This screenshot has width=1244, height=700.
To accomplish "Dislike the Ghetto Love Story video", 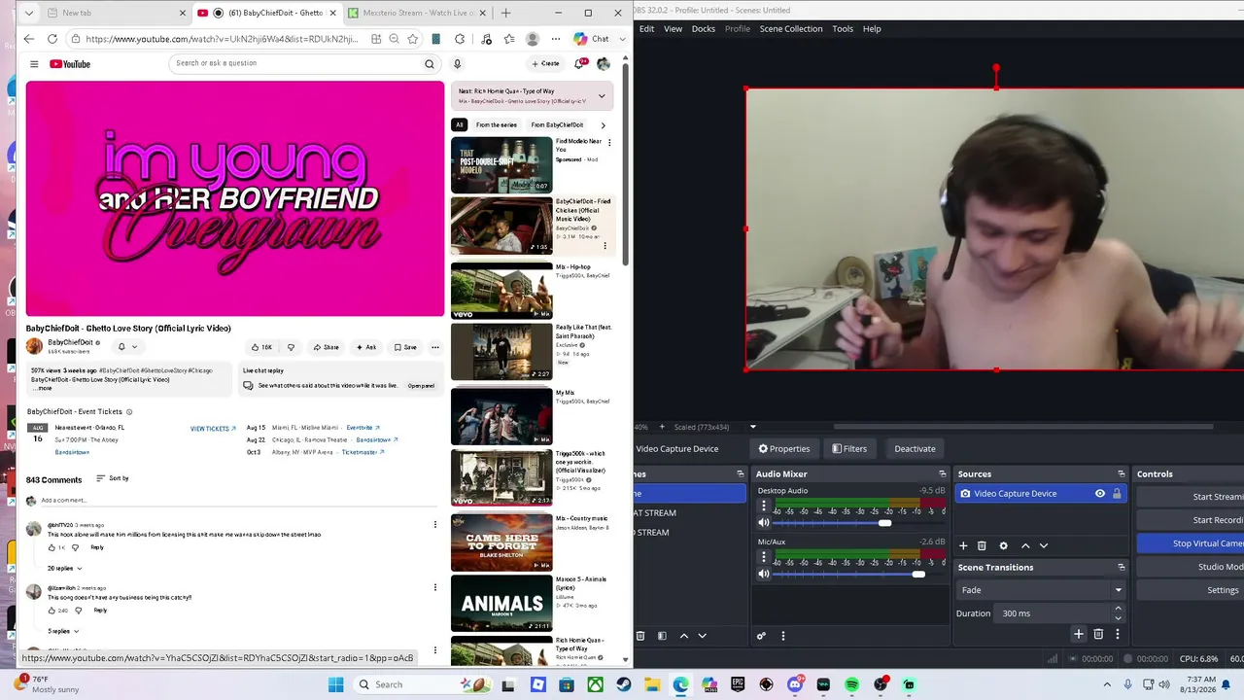I will coord(290,347).
